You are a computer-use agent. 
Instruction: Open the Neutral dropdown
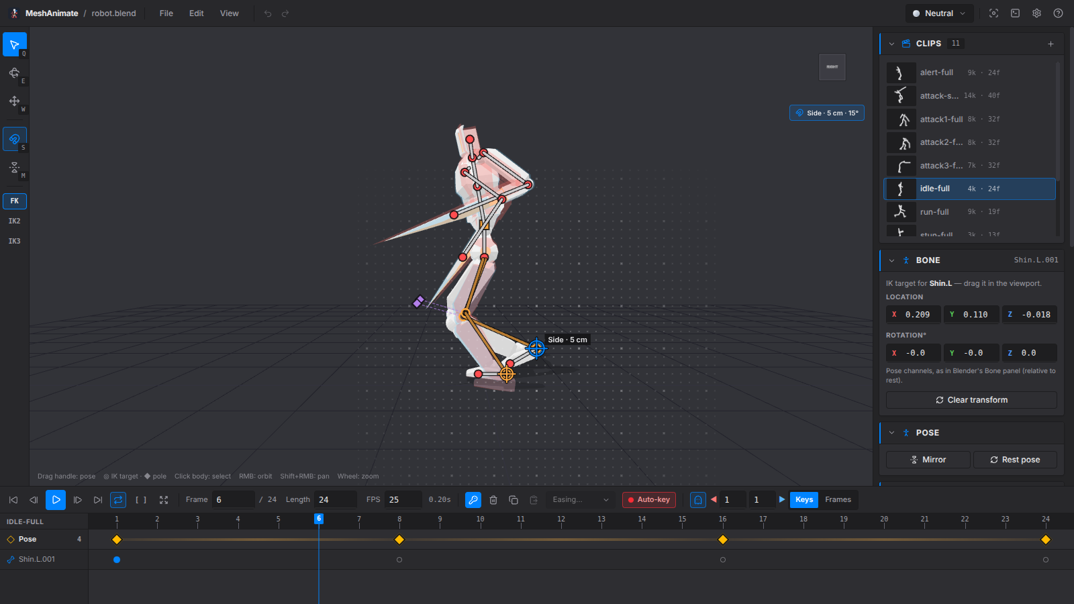point(939,13)
